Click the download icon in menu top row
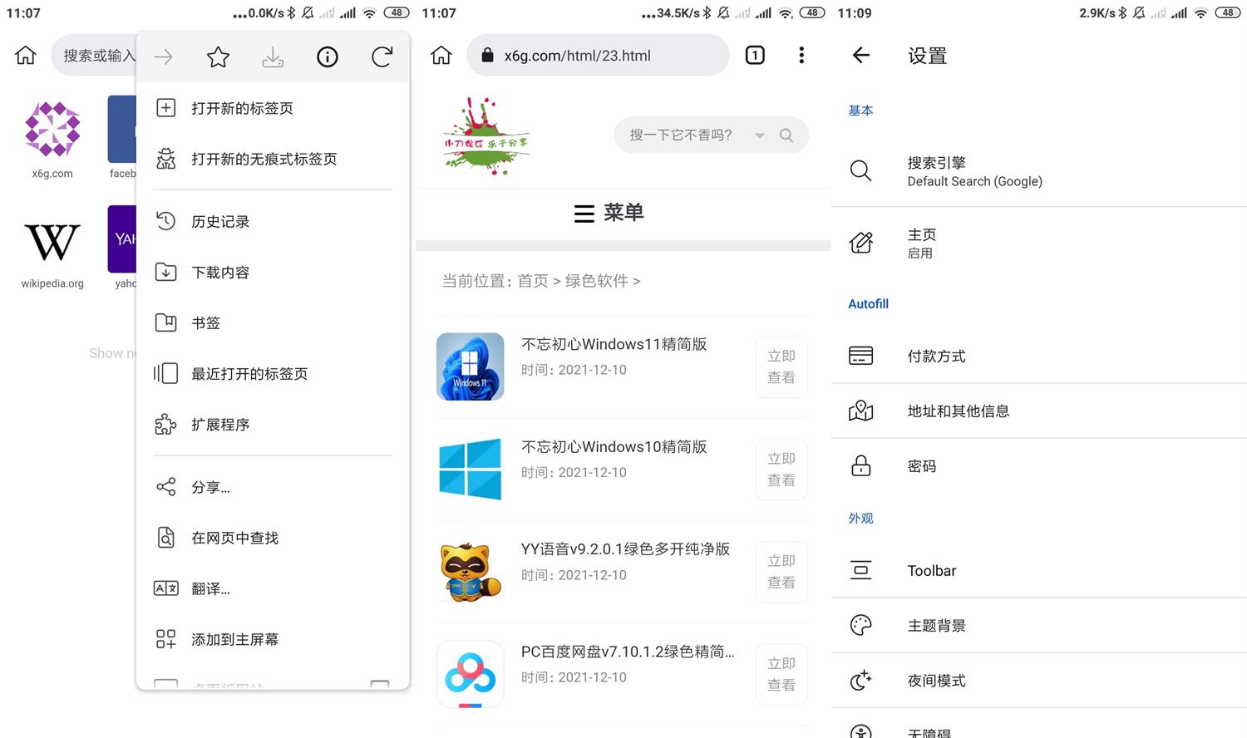This screenshot has height=738, width=1247. 273,57
